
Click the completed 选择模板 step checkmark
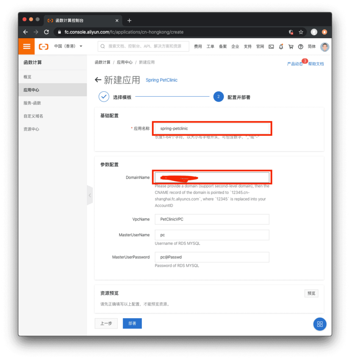(x=104, y=97)
